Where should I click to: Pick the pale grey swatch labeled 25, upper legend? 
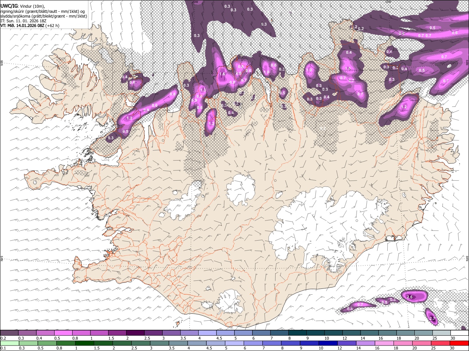(x=442, y=333)
